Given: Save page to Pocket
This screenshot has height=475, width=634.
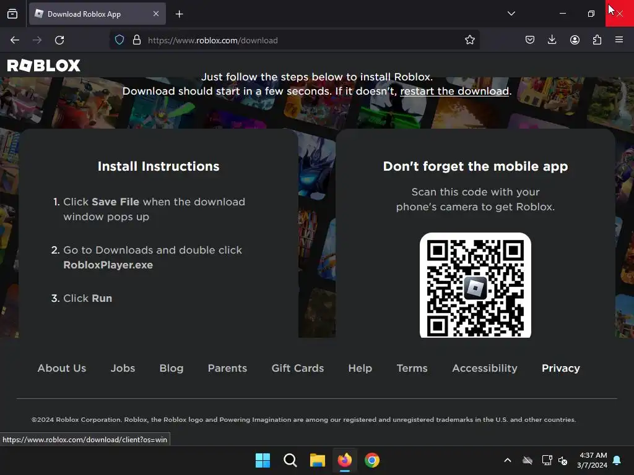Looking at the screenshot, I should point(530,40).
